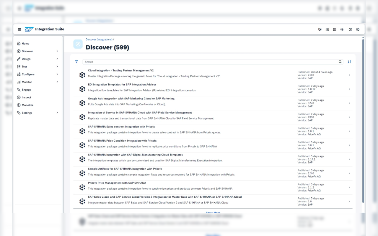Click the "Discover (599)" heading

pyautogui.click(x=107, y=47)
